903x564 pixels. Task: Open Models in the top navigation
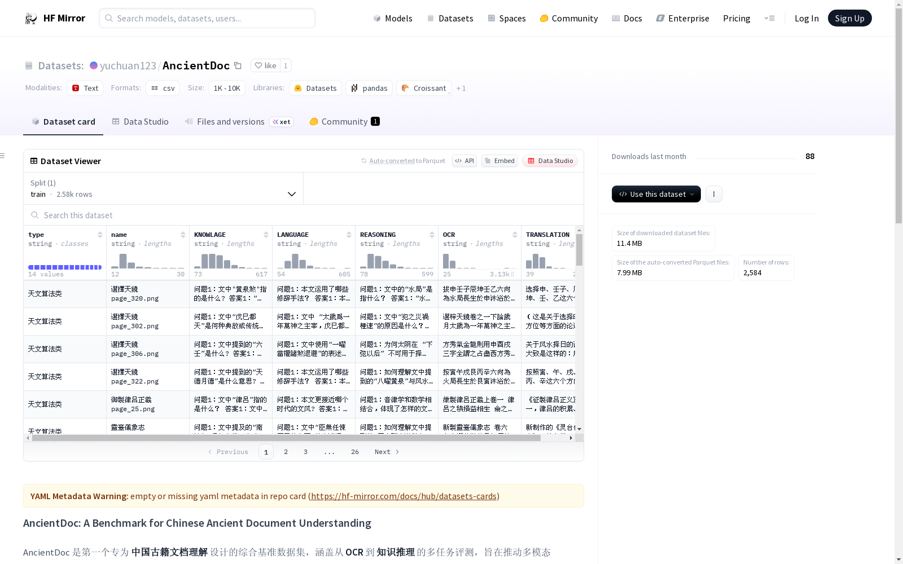[x=393, y=18]
